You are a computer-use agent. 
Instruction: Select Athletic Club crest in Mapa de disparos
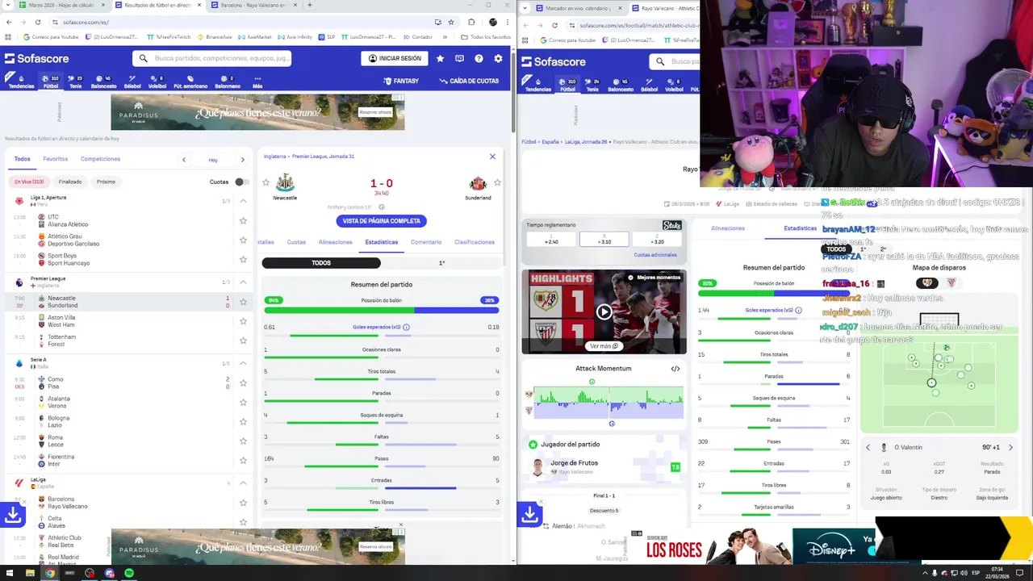coord(951,282)
